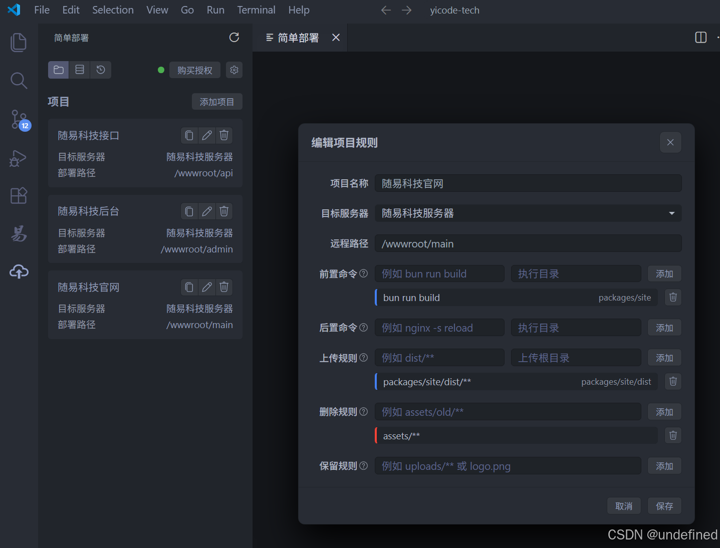Click the 添加项目 button
720x548 pixels.
click(x=217, y=102)
